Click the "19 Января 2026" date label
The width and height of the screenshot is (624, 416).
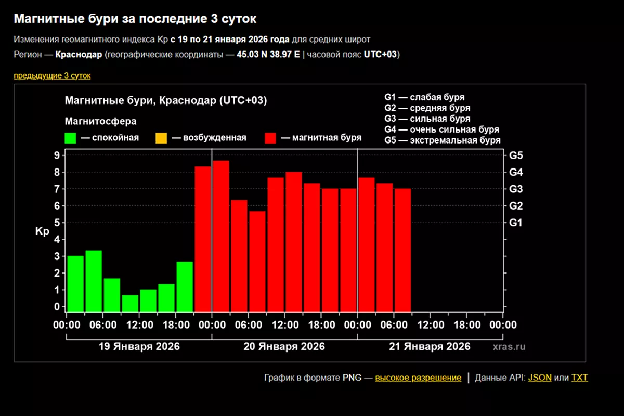[x=139, y=347]
